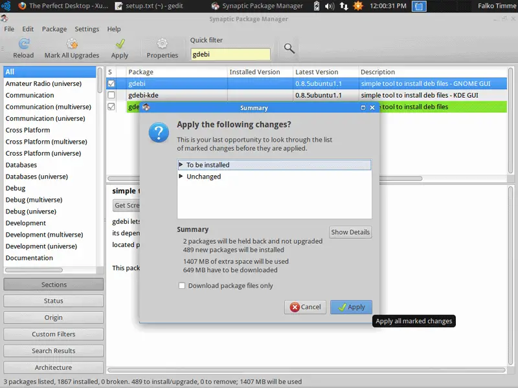Image resolution: width=518 pixels, height=388 pixels.
Task: Click the Installed Version column header
Action: (260, 72)
